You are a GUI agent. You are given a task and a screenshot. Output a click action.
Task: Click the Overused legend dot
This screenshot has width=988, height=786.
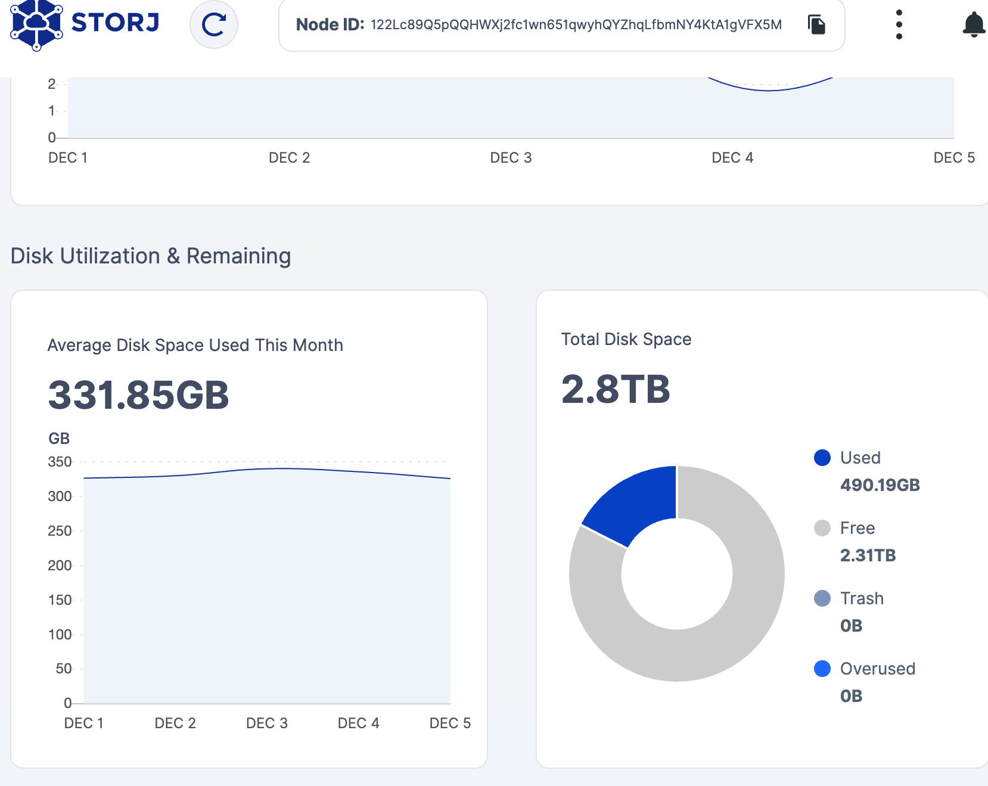coord(822,669)
